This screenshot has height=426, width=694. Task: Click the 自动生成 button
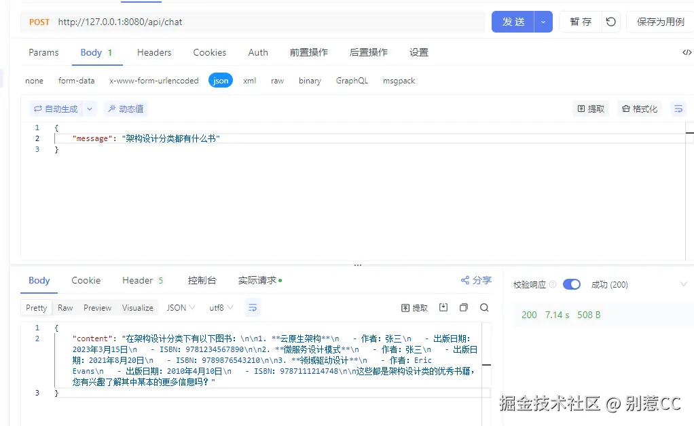[x=56, y=109]
